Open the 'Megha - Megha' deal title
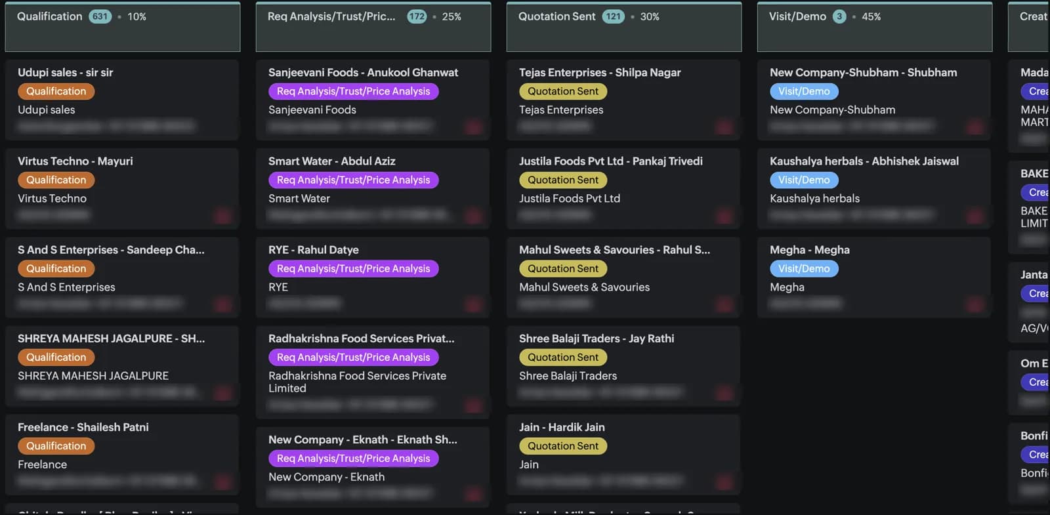1050x515 pixels. (810, 250)
